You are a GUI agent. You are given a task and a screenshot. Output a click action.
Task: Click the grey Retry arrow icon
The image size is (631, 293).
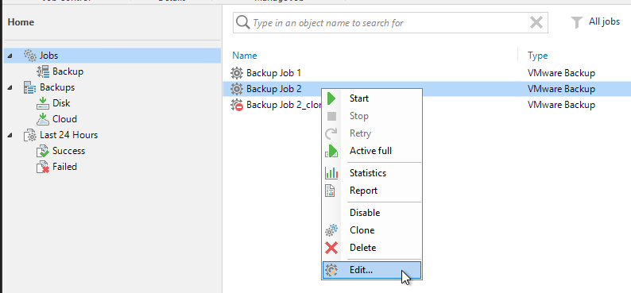pos(331,133)
